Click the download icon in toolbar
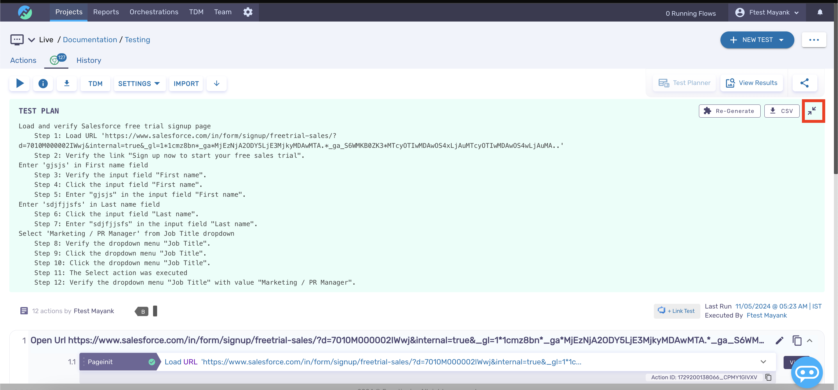Image resolution: width=838 pixels, height=390 pixels. click(67, 84)
